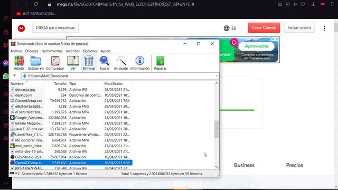Click the browser easy setup menu icon
This screenshot has height=190, width=338.
(x=332, y=4)
